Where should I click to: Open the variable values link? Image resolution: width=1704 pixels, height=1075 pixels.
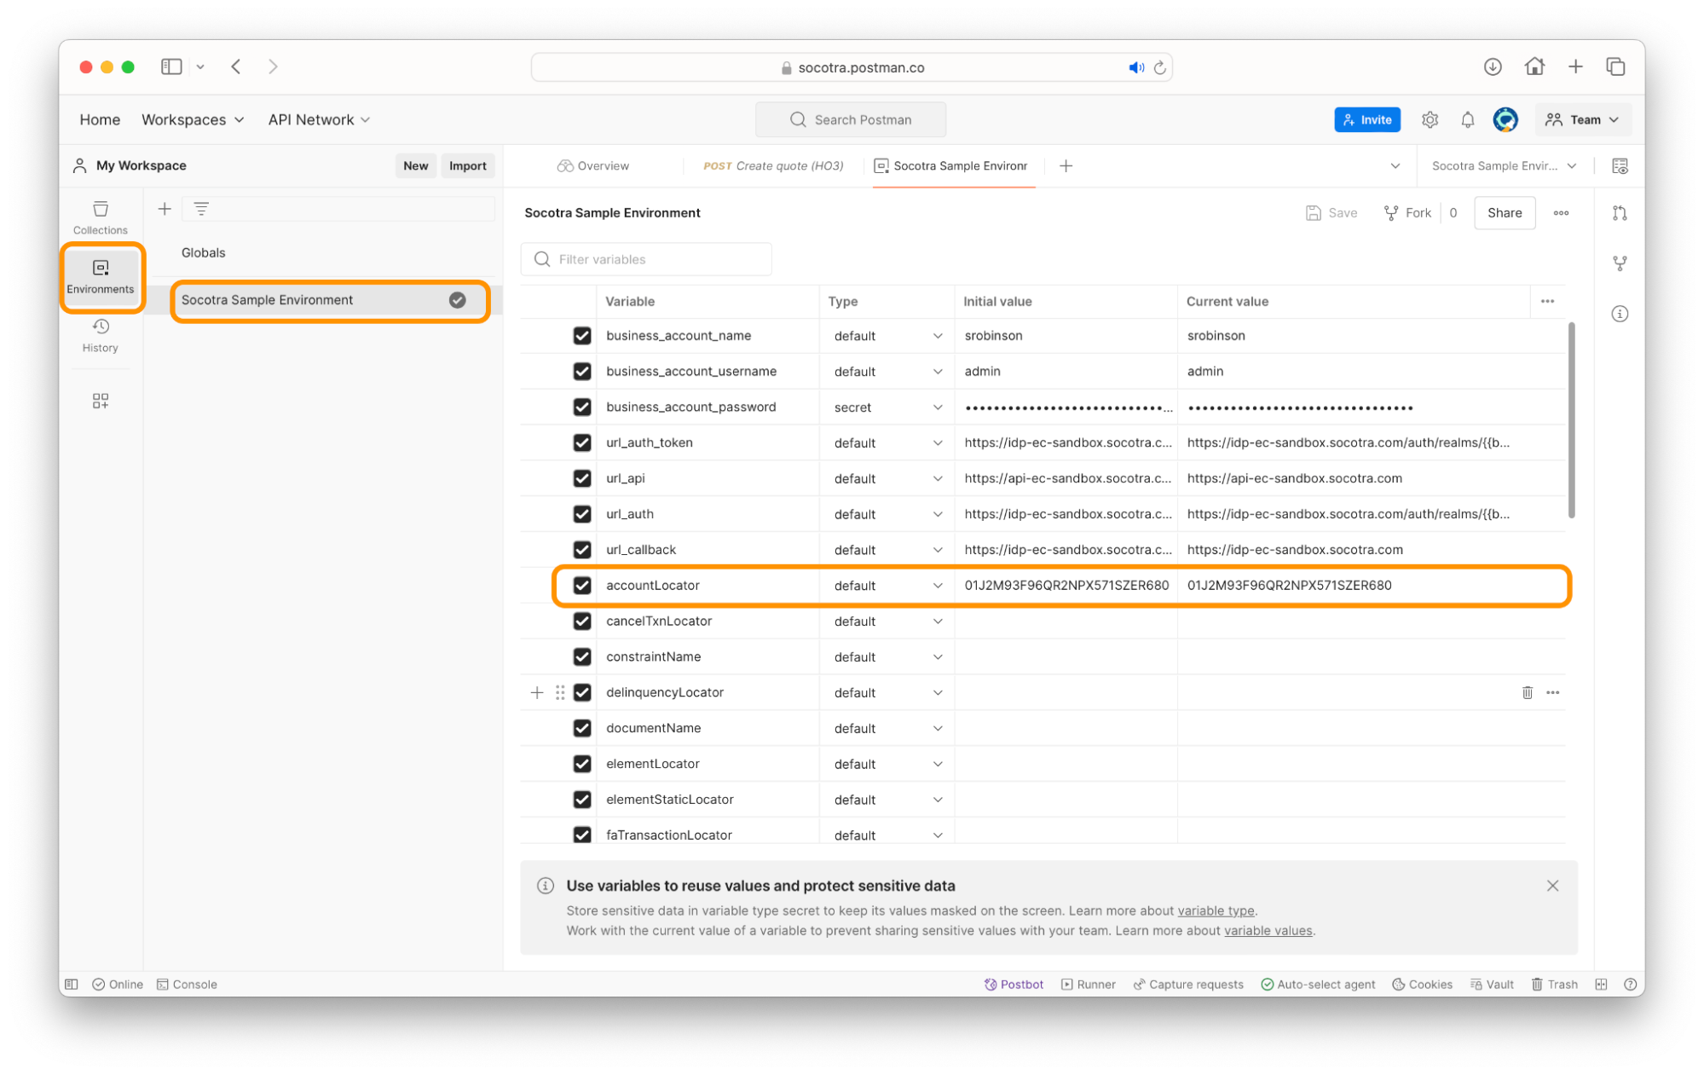1268,931
